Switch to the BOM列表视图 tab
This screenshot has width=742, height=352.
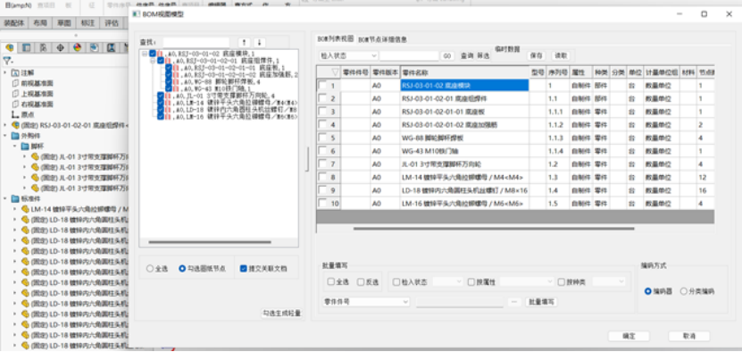pos(335,38)
